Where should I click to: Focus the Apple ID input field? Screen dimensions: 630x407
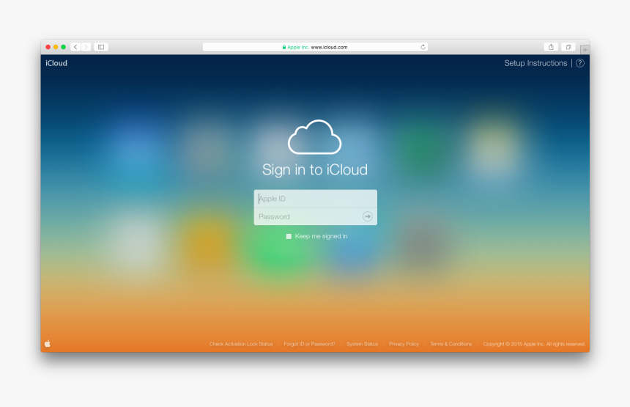click(316, 199)
